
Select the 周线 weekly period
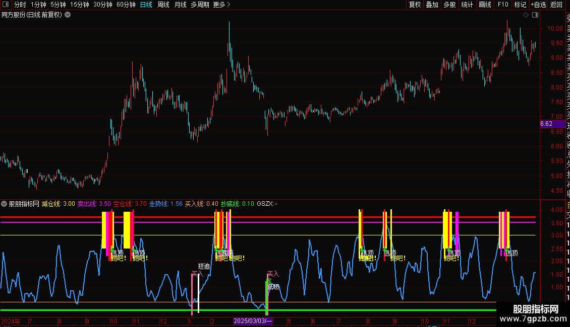click(163, 5)
